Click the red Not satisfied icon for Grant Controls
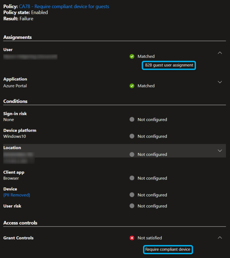Screen dimensions: 230x258 point(132,238)
